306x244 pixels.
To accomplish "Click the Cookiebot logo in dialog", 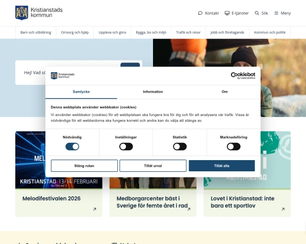I will [x=243, y=76].
